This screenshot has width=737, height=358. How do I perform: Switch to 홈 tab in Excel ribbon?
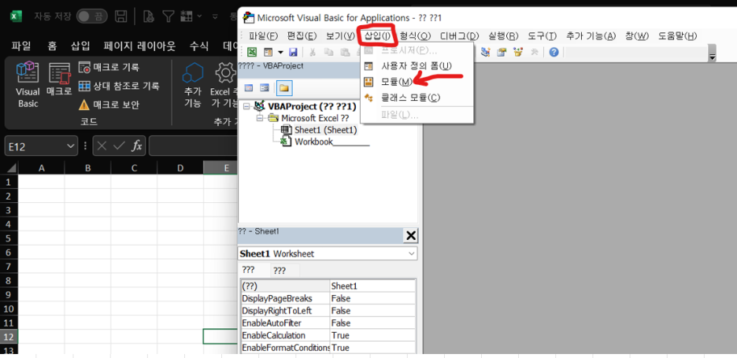[52, 46]
